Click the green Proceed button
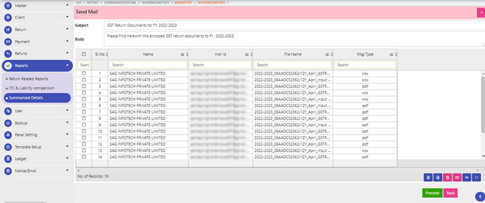Image resolution: width=485 pixels, height=203 pixels. [432, 193]
